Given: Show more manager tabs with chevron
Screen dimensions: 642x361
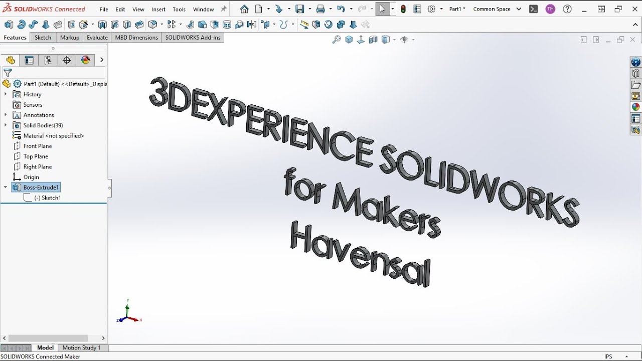Looking at the screenshot, I should (x=102, y=60).
